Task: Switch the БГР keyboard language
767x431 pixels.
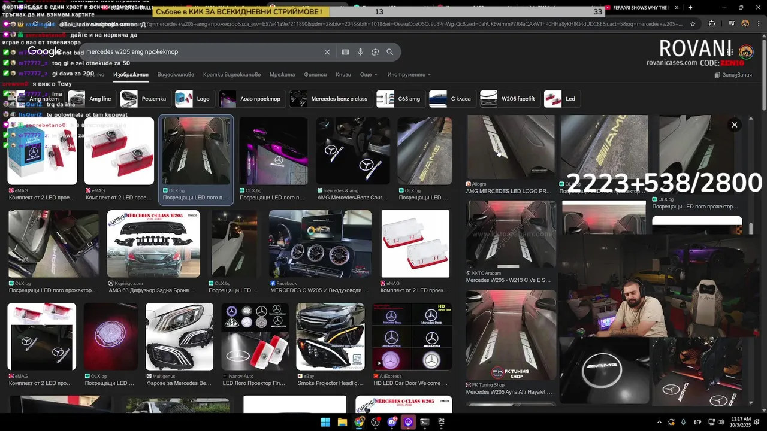Action: (697, 422)
